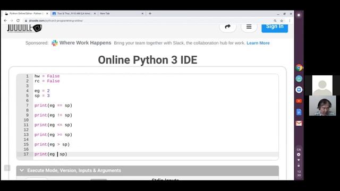This screenshot has width=340, height=191.
Task: Click code 'print(eg == sp)'
Action: (53, 106)
